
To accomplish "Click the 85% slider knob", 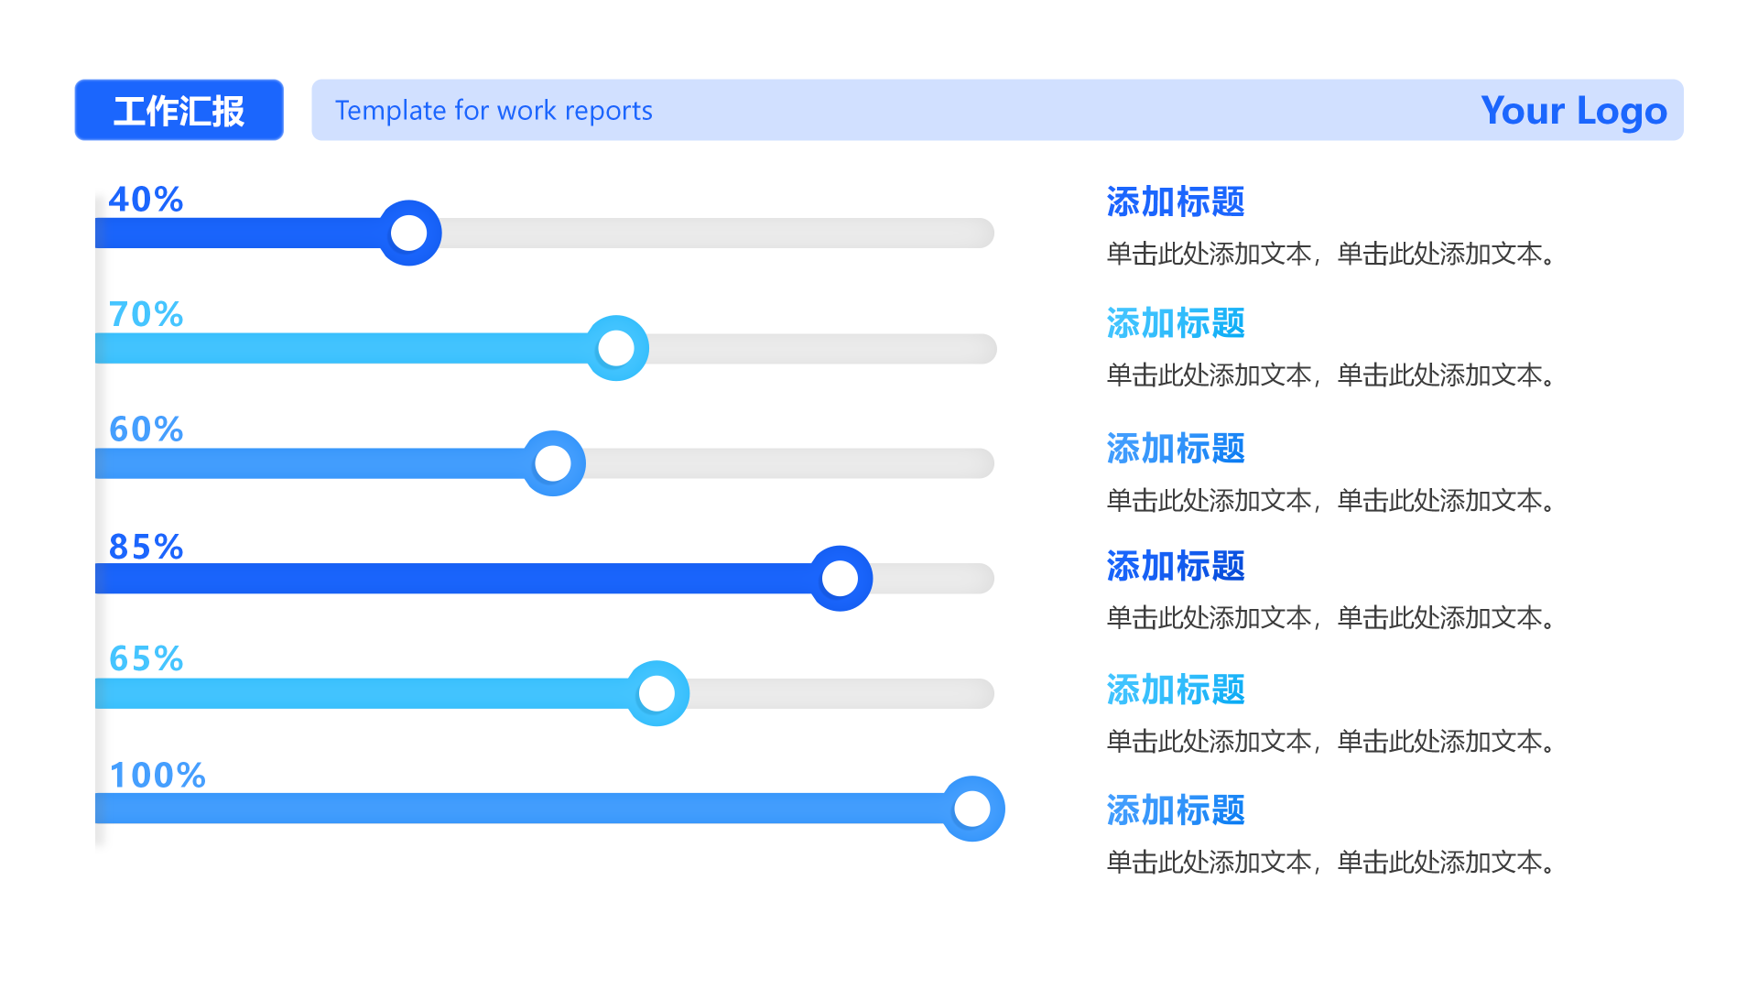I will [840, 578].
